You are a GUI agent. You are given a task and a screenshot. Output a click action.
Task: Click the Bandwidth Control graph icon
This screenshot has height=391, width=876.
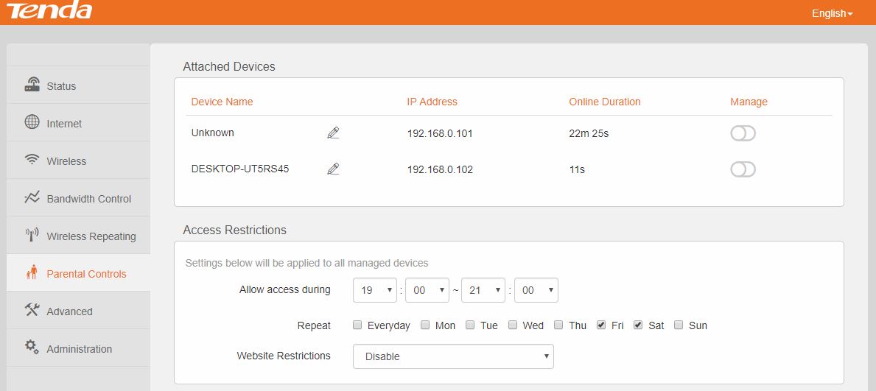32,197
